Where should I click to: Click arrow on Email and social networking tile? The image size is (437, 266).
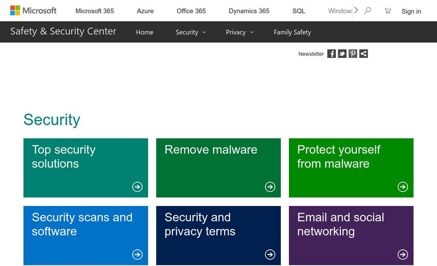point(403,255)
